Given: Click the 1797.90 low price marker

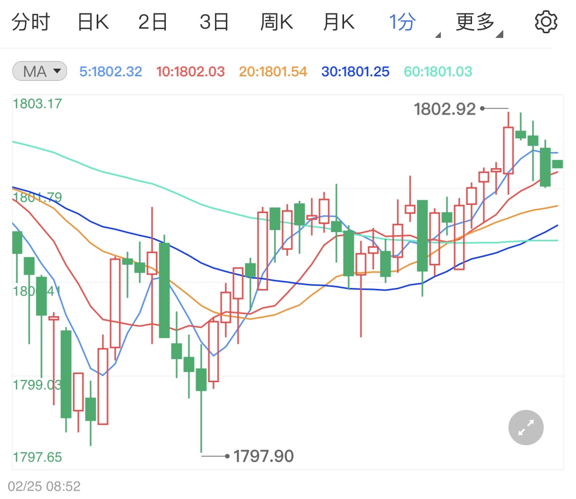Looking at the screenshot, I should [263, 455].
